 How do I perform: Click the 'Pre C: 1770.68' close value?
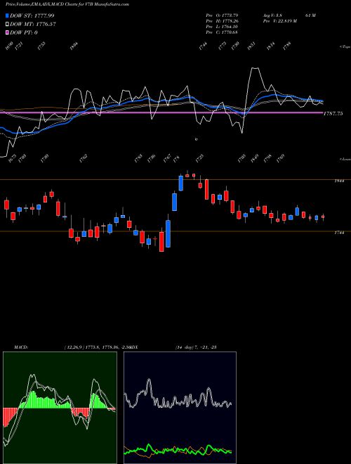pyautogui.click(x=222, y=32)
